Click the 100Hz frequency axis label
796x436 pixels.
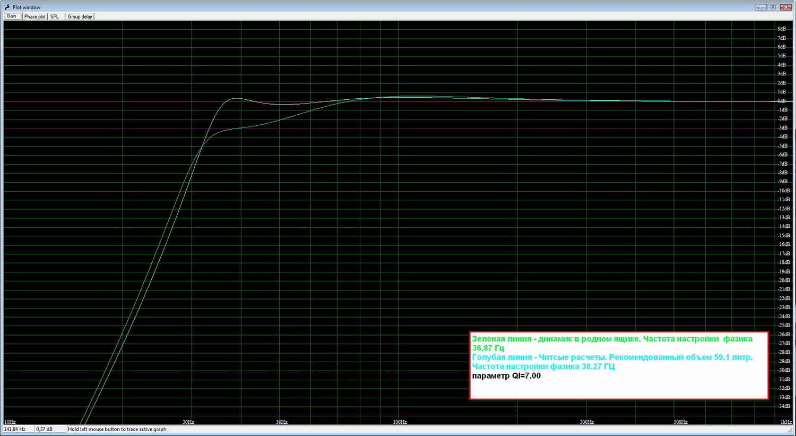pyautogui.click(x=400, y=422)
